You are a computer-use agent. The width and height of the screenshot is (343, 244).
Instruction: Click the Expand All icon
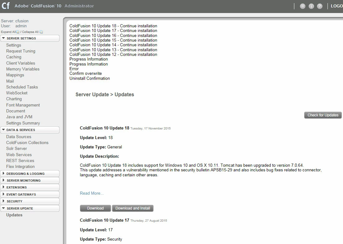[x=18, y=32]
